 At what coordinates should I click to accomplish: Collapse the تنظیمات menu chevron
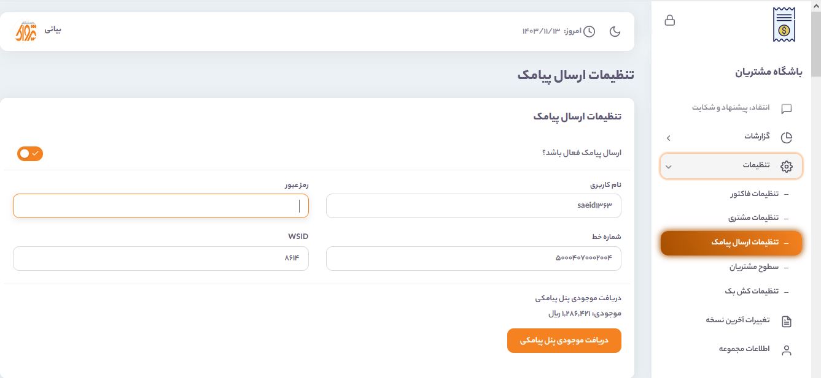669,166
